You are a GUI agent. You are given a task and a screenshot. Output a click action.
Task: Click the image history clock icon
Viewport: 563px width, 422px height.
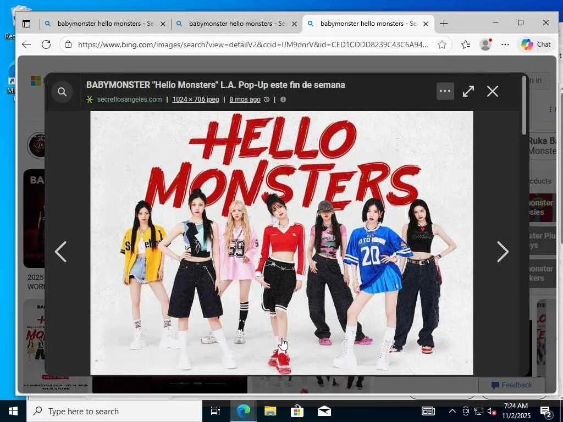(x=267, y=99)
